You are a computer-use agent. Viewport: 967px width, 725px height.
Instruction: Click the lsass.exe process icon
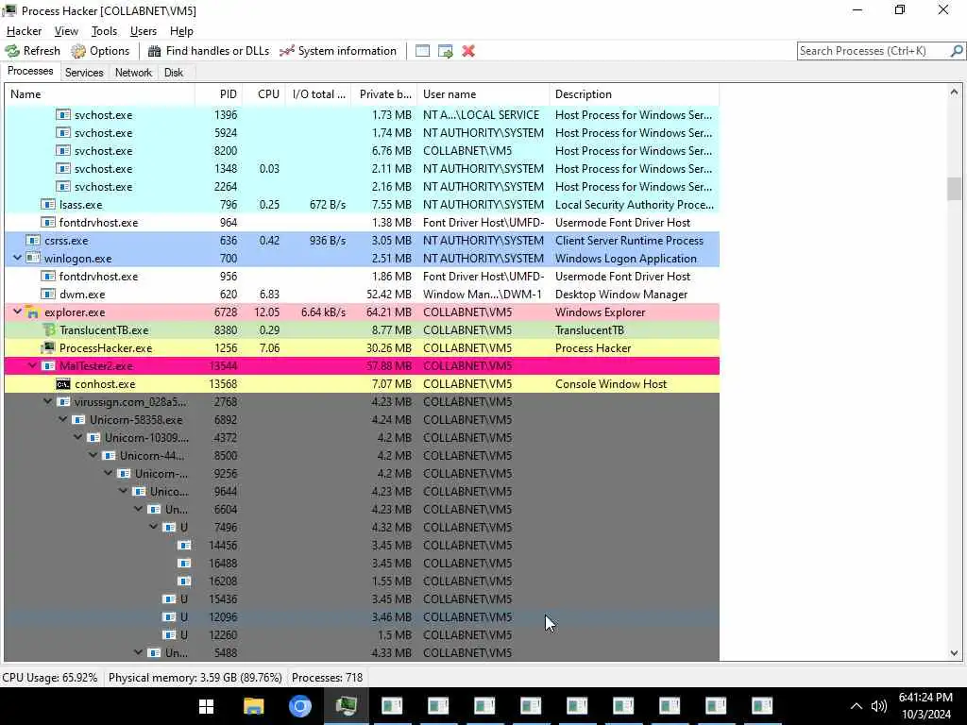[x=48, y=205]
